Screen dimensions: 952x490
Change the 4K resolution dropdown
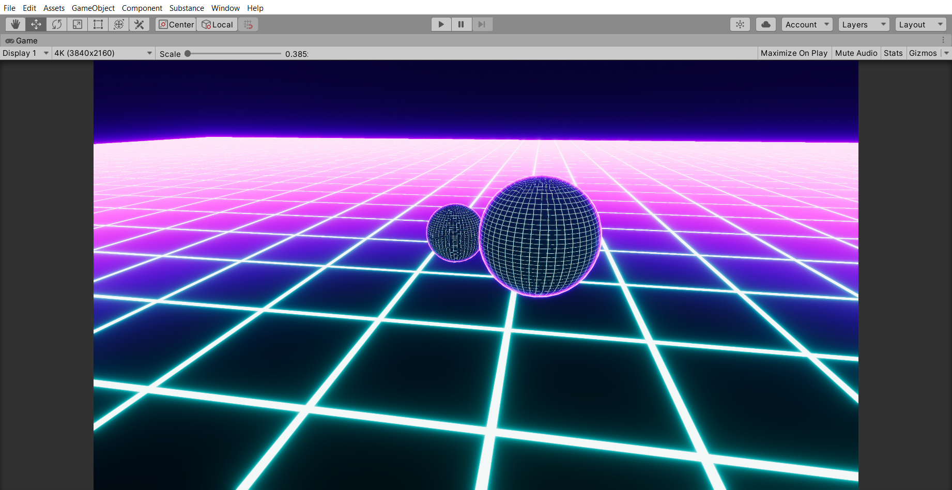[103, 53]
